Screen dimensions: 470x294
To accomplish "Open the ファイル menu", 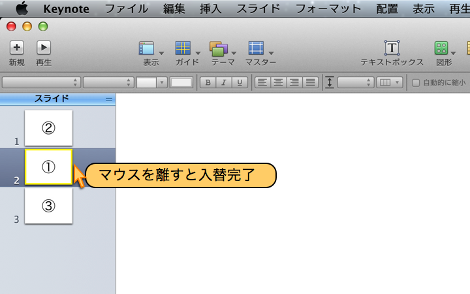I will coord(126,8).
